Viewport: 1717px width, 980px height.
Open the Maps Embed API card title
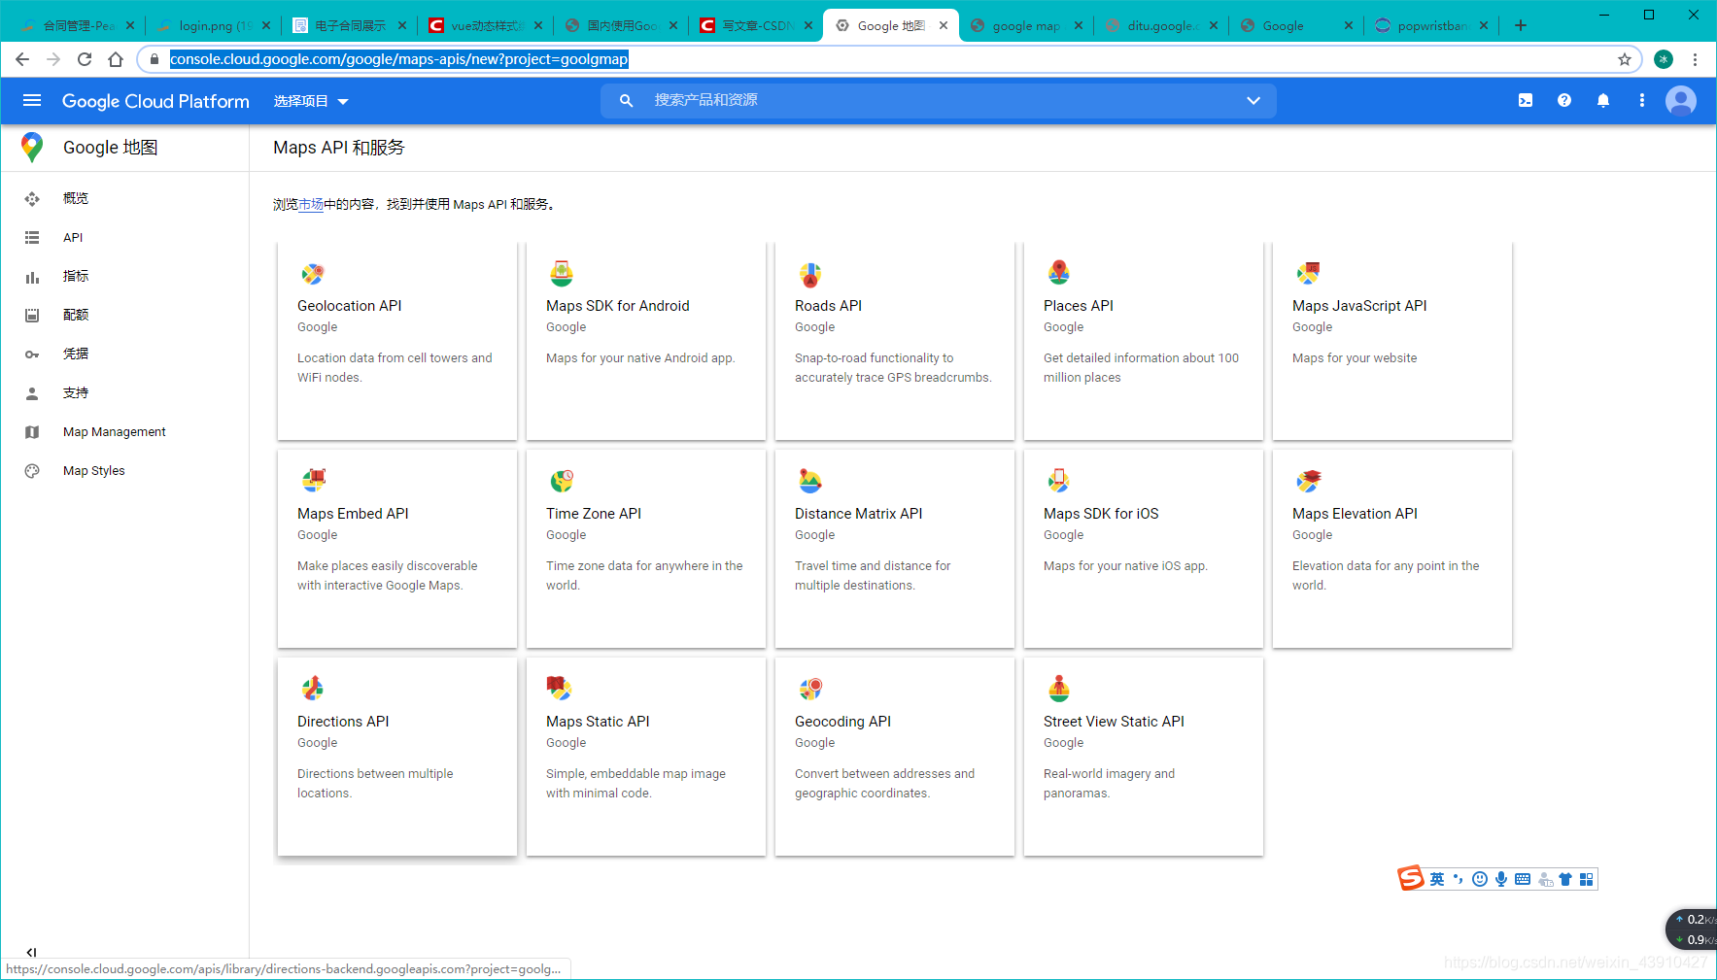353,514
